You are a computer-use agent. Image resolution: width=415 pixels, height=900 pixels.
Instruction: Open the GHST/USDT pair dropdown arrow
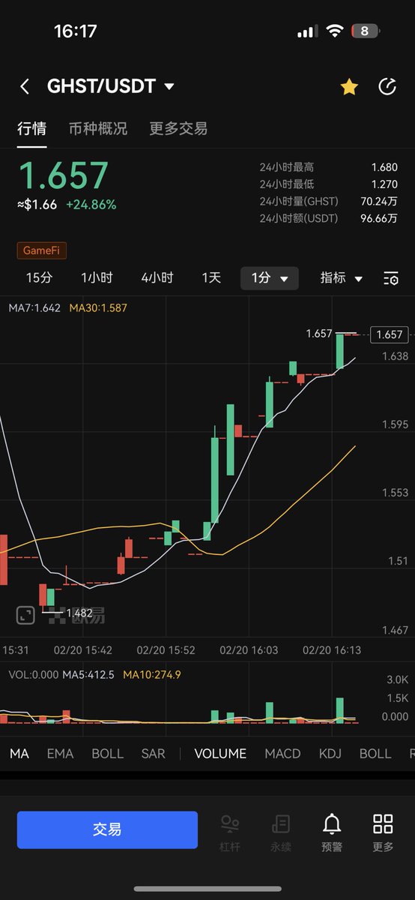[x=169, y=87]
